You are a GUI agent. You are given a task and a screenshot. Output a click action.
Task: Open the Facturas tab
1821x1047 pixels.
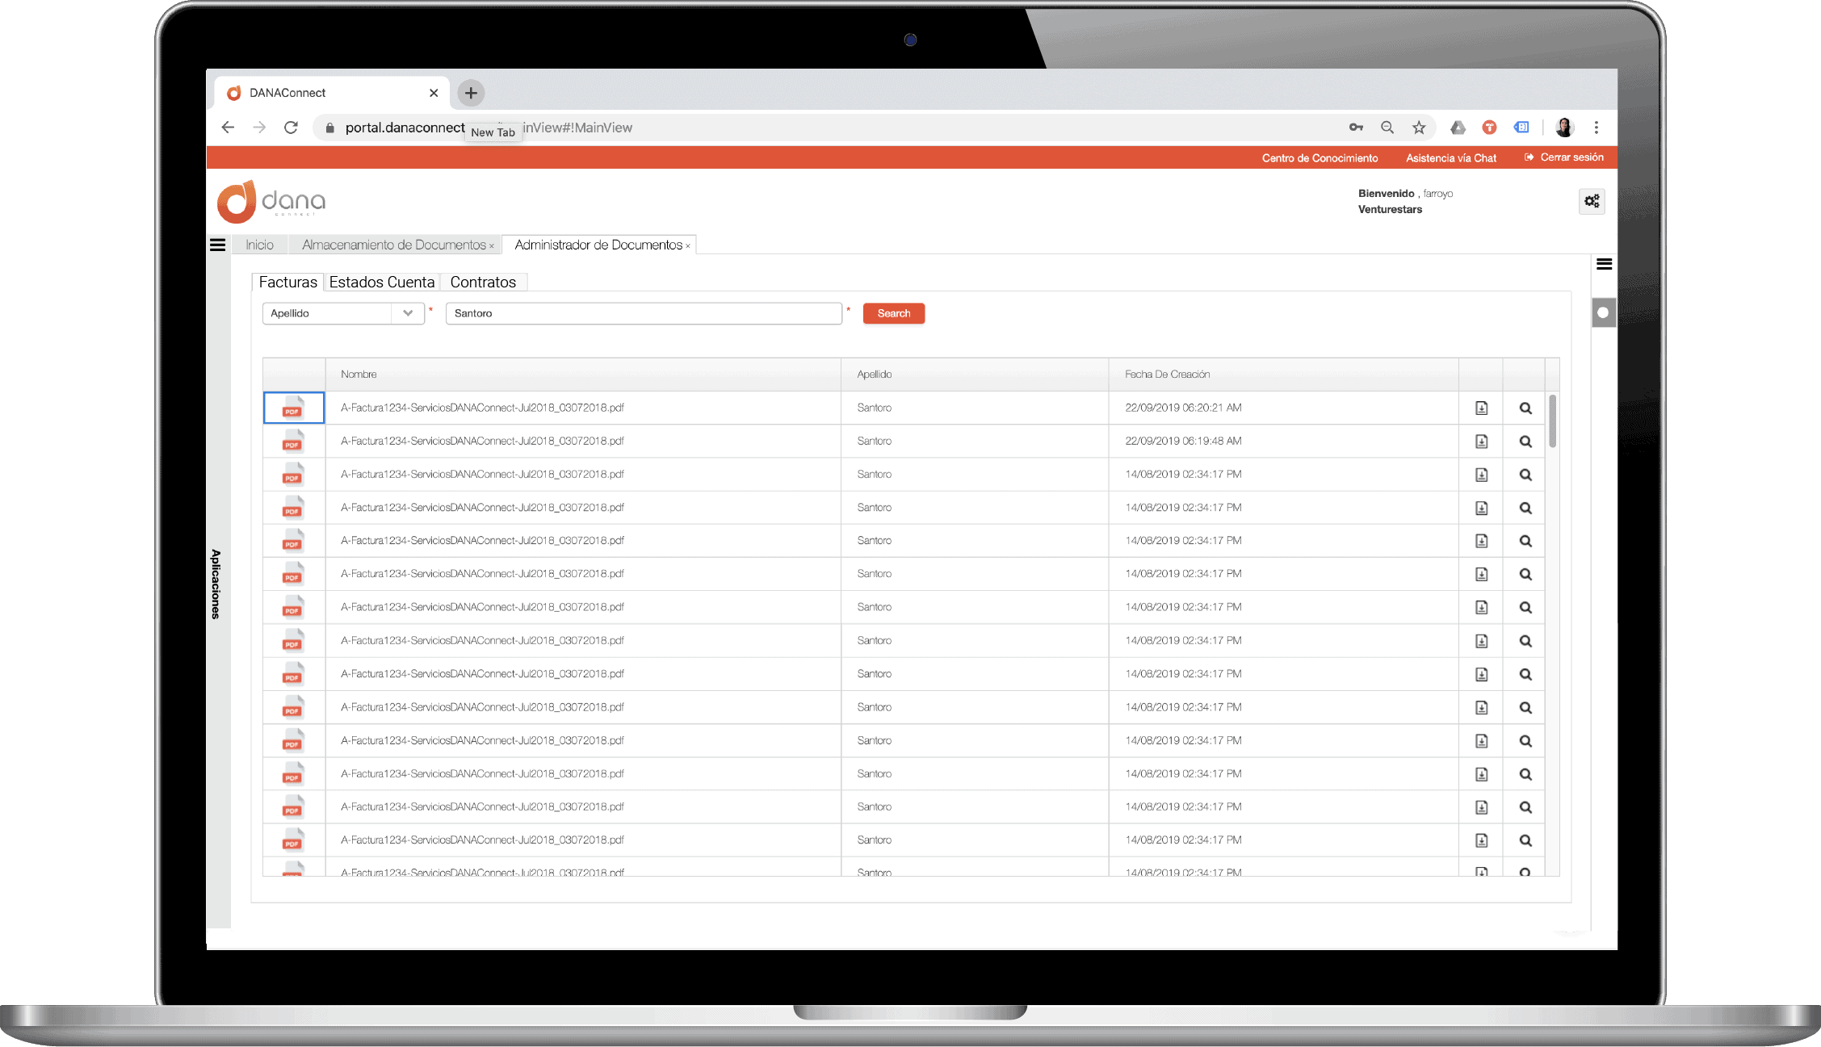click(x=287, y=282)
